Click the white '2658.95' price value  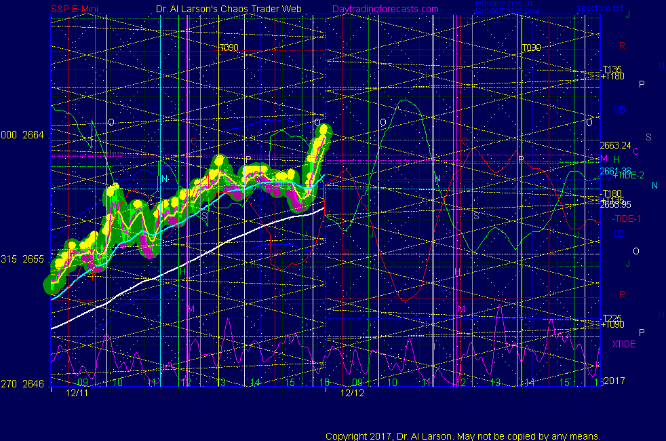click(615, 205)
